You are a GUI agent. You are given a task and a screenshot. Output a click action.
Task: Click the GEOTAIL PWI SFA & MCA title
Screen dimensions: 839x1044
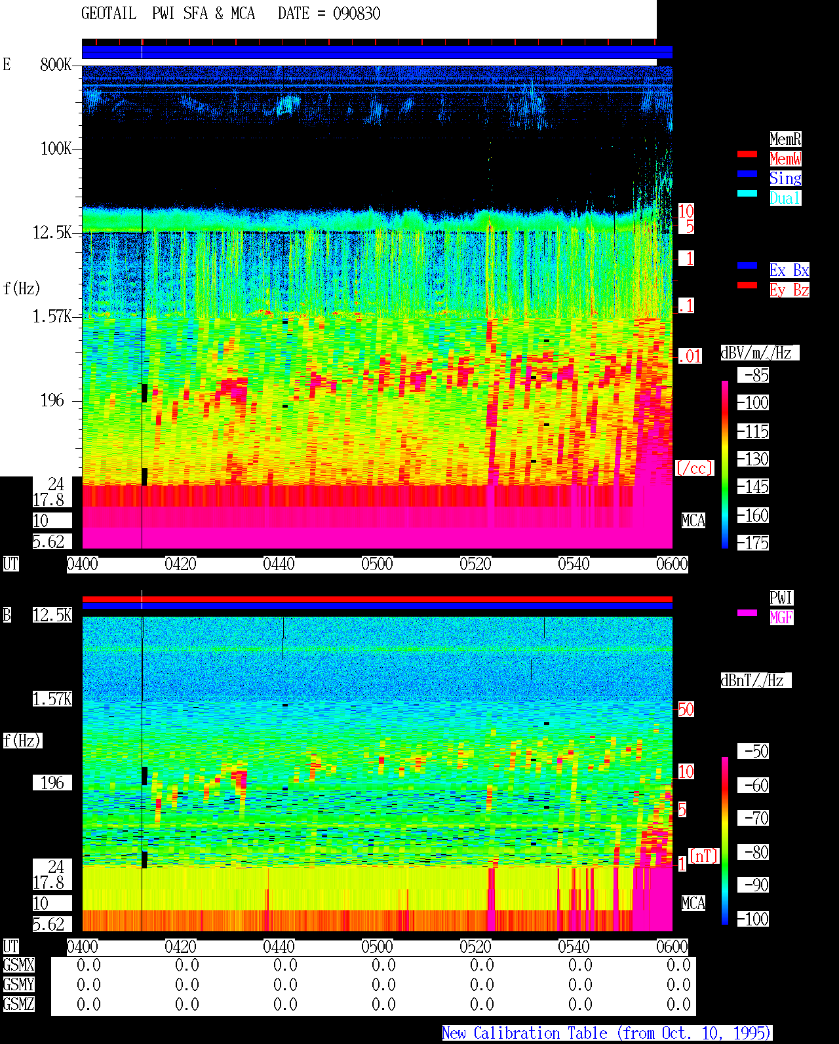231,13
